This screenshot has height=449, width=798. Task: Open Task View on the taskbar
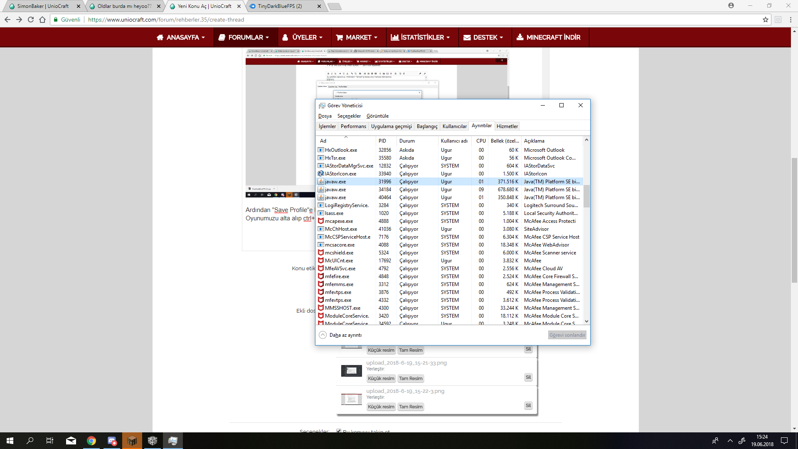coord(50,441)
